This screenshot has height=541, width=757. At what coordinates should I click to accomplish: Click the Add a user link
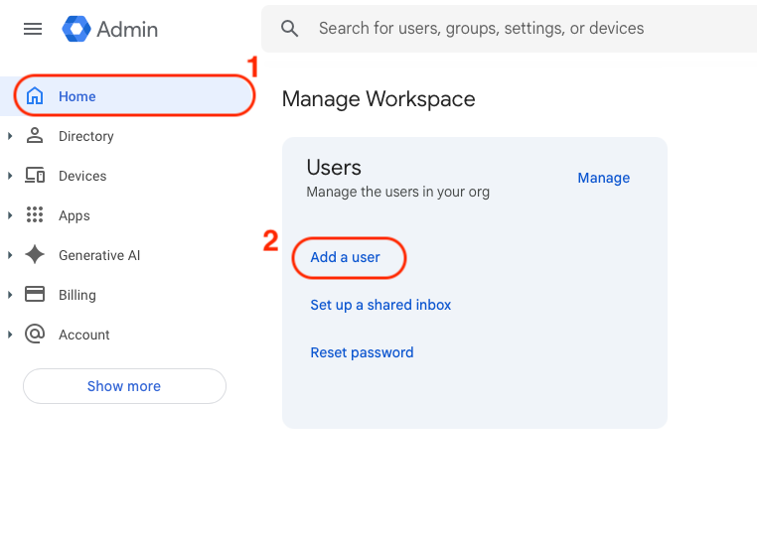tap(345, 257)
